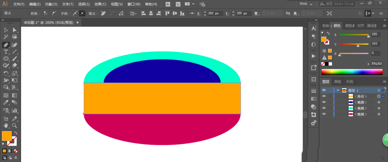Hide the bottom 椭圆 layer
388x162 pixels.
click(324, 114)
